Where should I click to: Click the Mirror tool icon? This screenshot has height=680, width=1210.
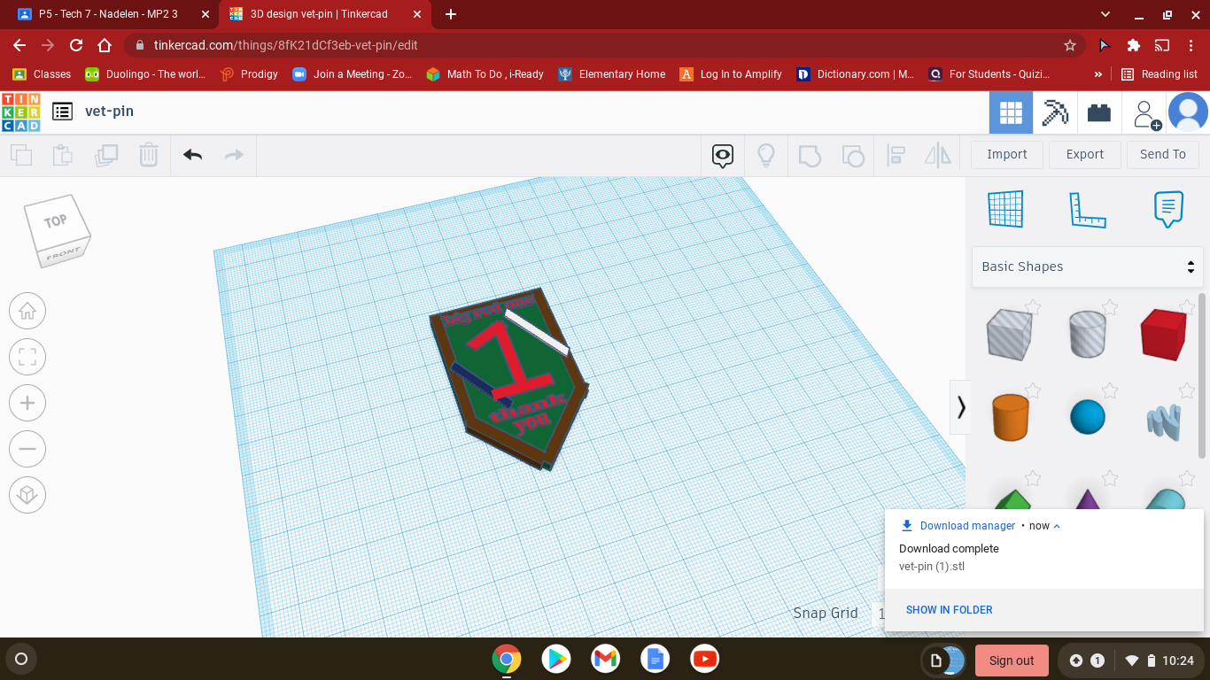[x=938, y=156]
